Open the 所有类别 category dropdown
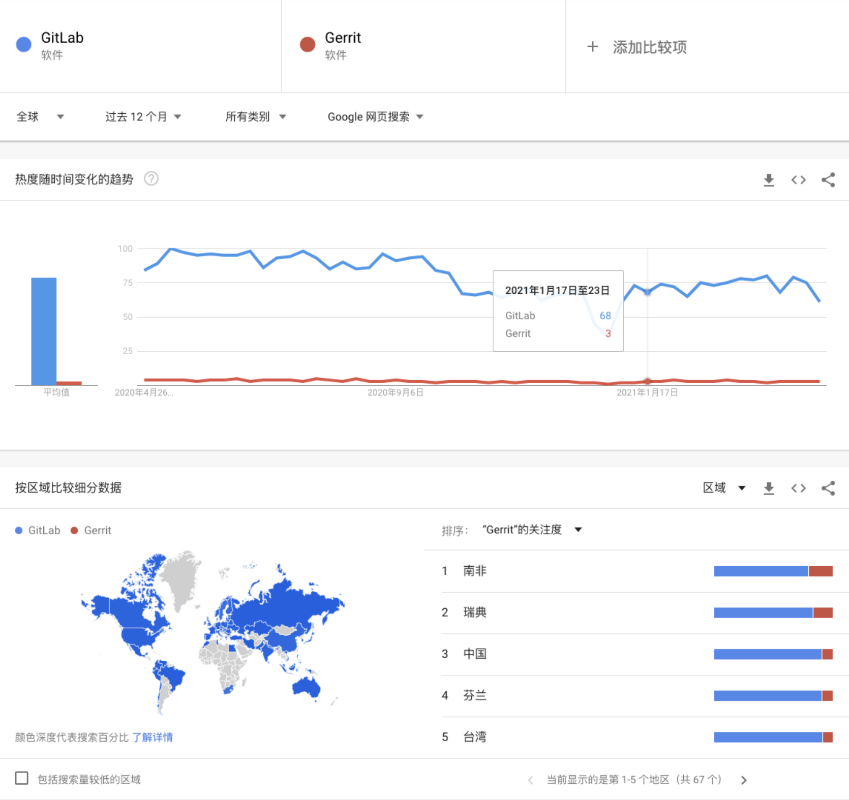The image size is (849, 800). [255, 116]
